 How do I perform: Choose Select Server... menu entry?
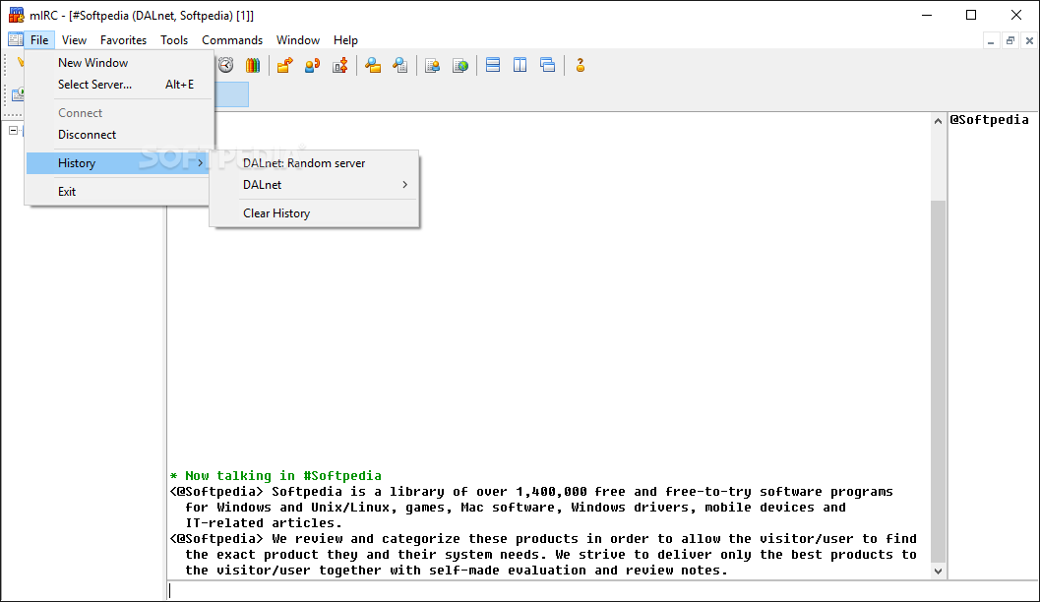pos(119,85)
